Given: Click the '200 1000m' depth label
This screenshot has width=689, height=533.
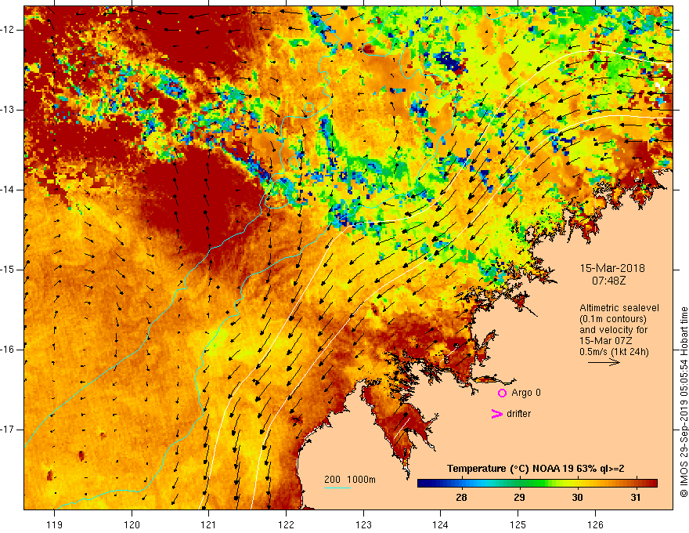Looking at the screenshot, I should pyautogui.click(x=350, y=480).
